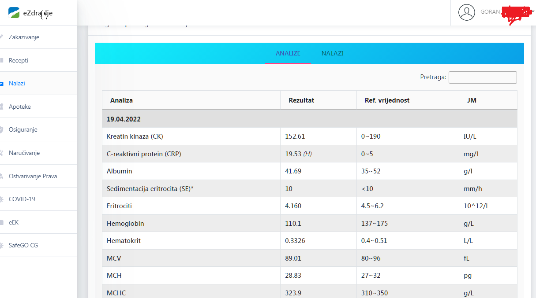The height and width of the screenshot is (298, 536).
Task: Select the MCH row name
Action: tap(114, 275)
